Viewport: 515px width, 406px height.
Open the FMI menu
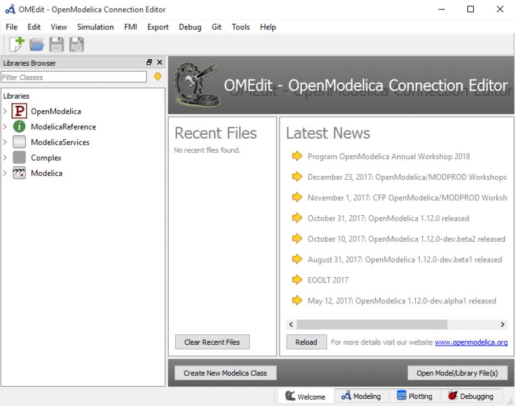click(x=130, y=27)
